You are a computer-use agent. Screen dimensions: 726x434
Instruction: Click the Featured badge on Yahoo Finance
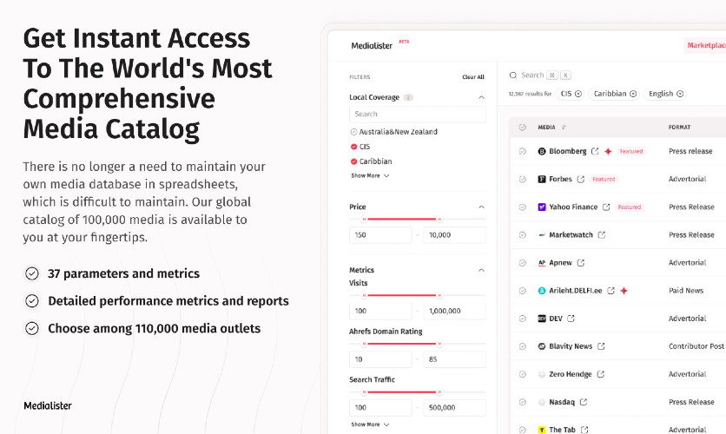tap(630, 207)
